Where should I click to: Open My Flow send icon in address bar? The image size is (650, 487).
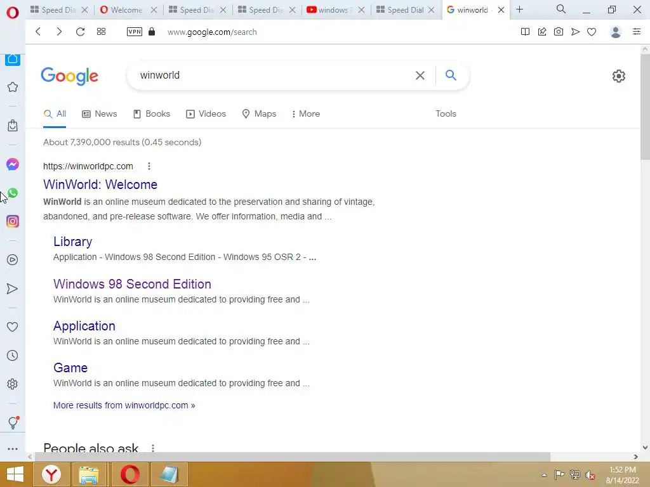(575, 32)
